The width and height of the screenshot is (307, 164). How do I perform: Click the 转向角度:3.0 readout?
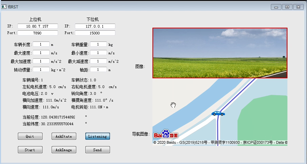tap(87, 93)
